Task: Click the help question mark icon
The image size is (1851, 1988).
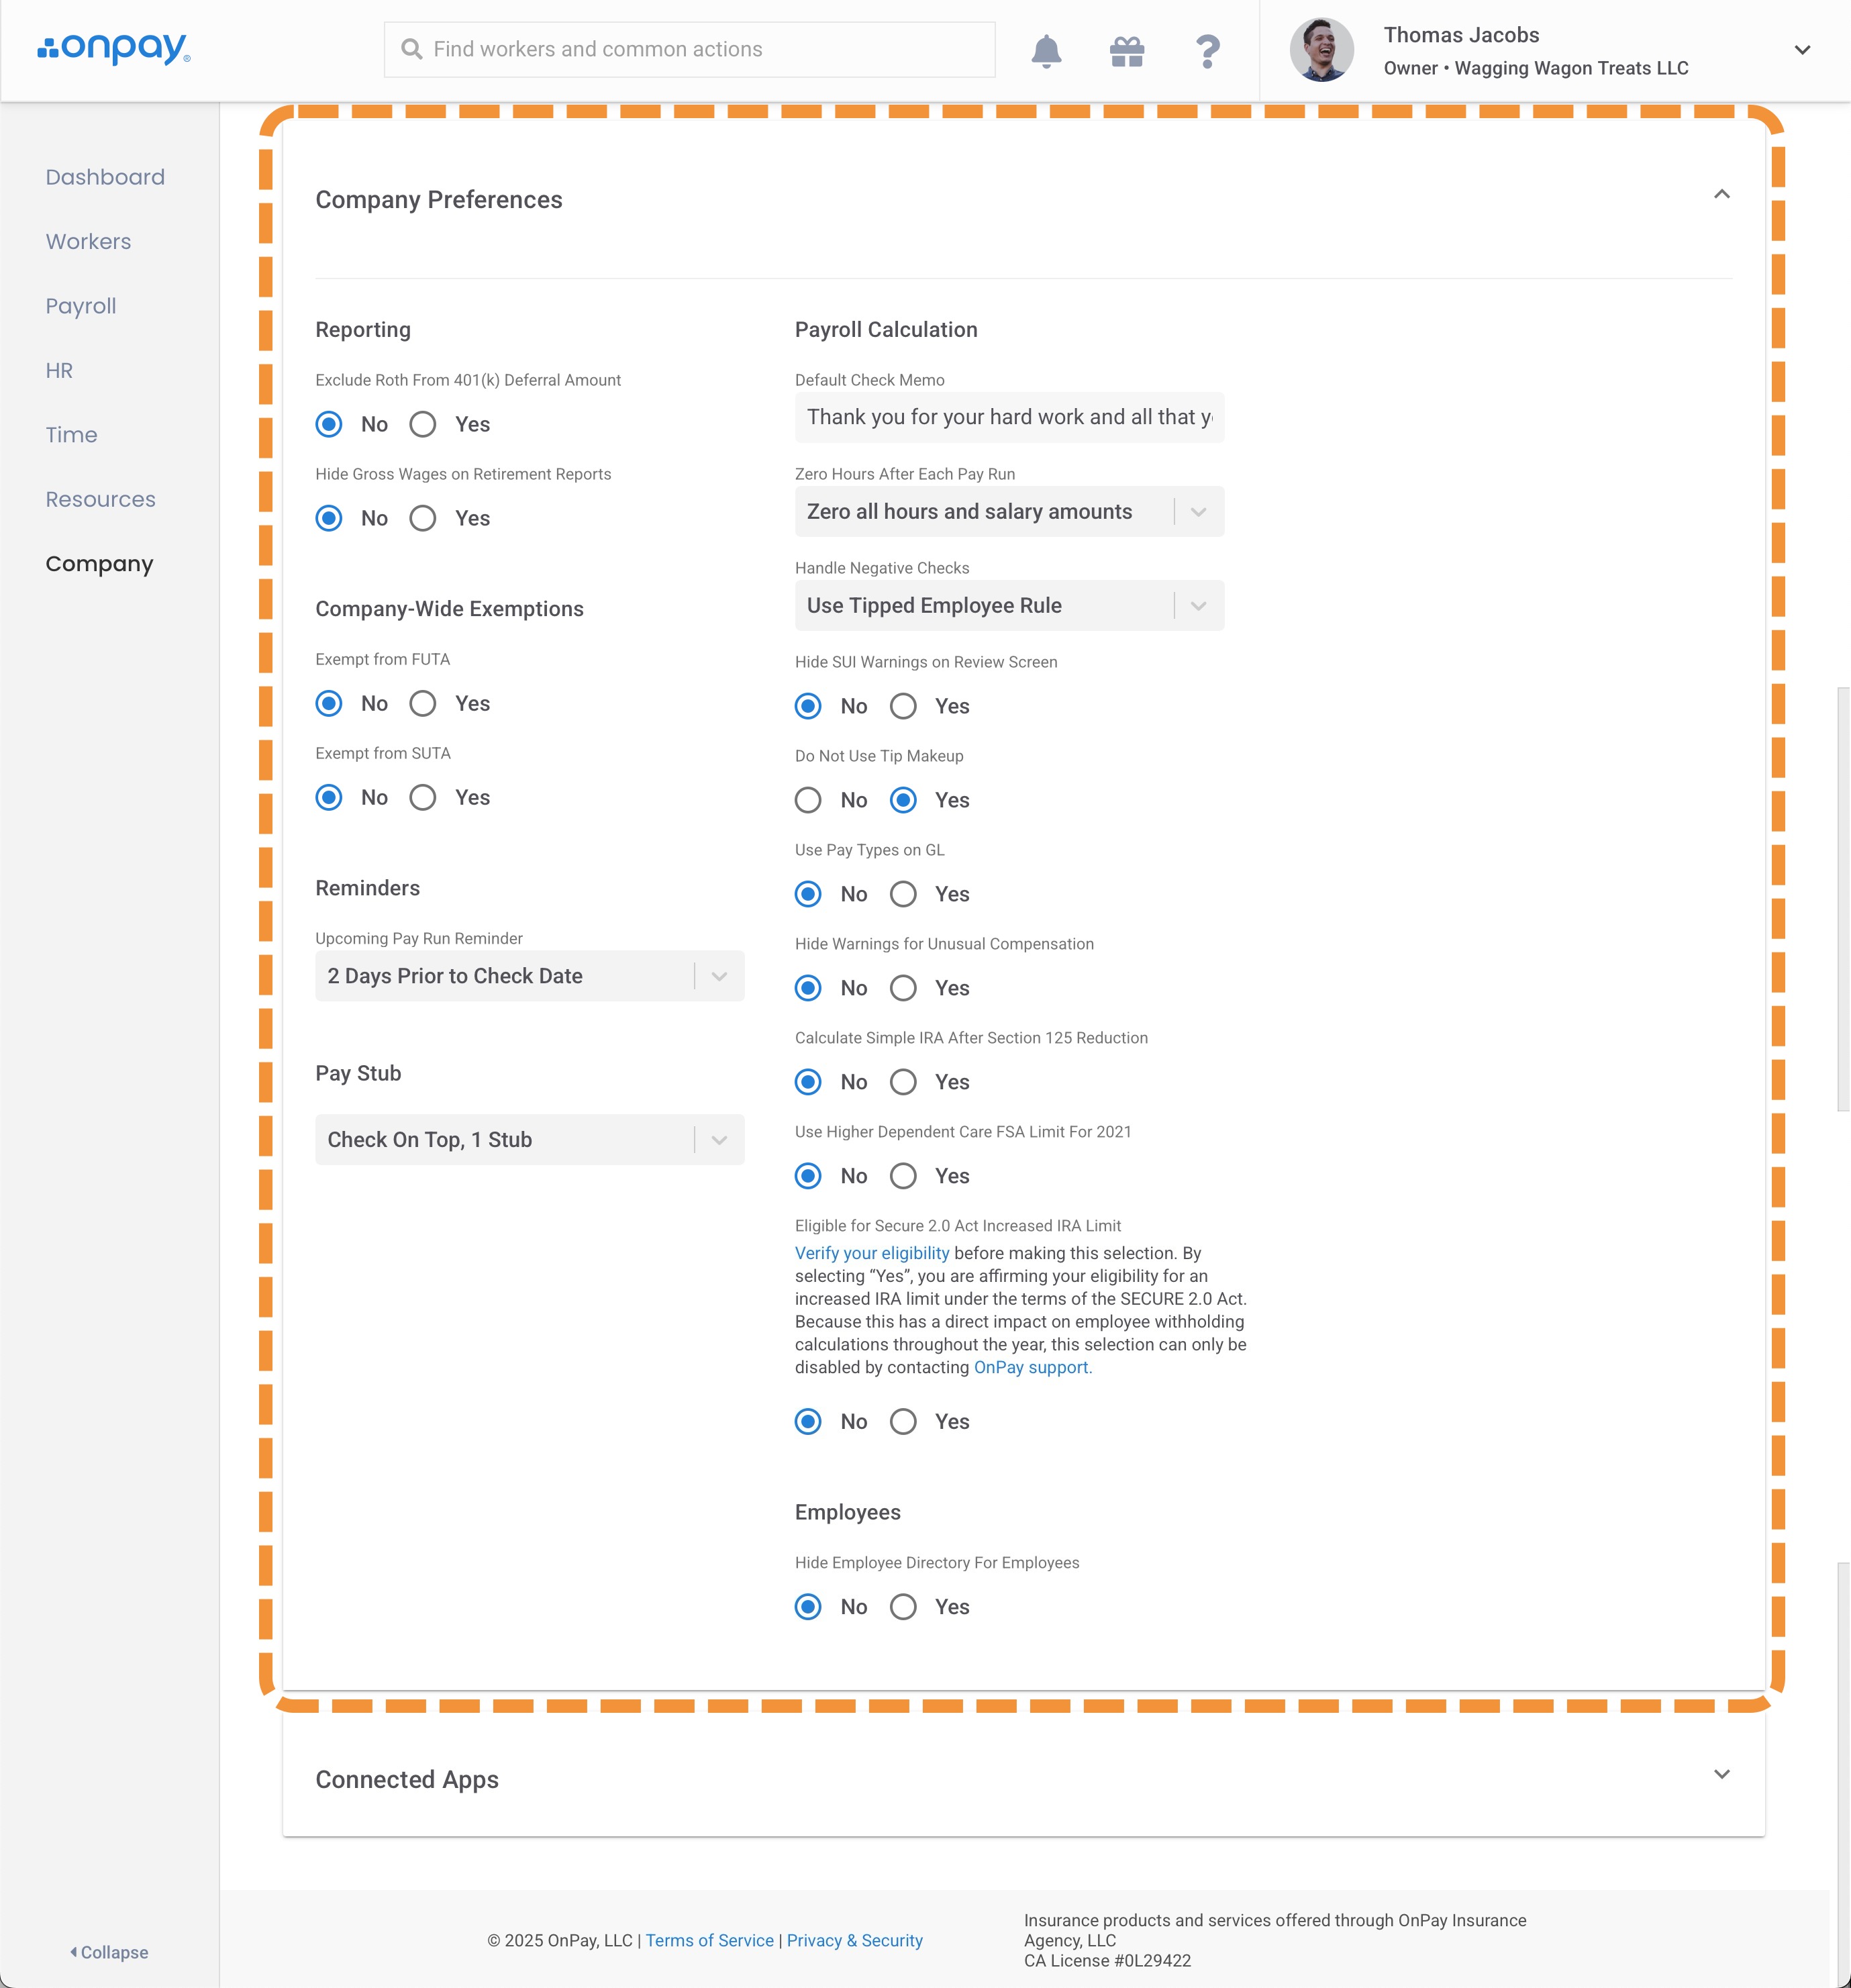Action: click(x=1207, y=51)
